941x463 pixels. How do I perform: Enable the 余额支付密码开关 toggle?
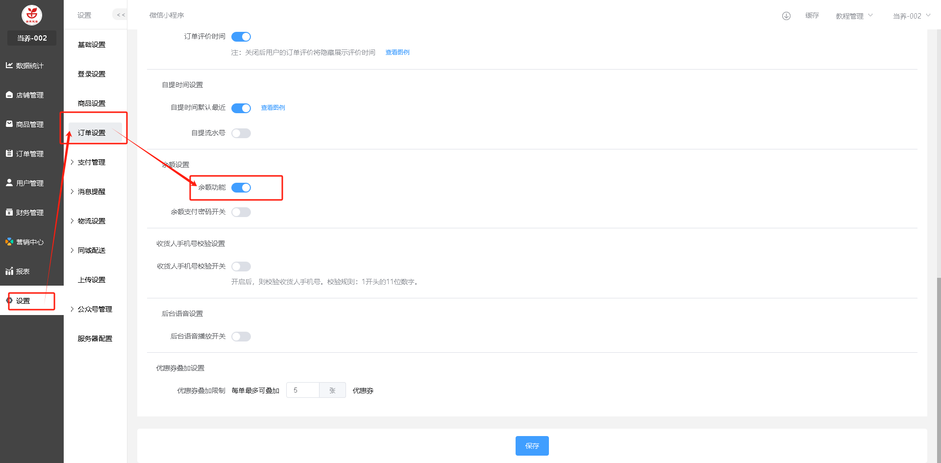click(x=241, y=212)
